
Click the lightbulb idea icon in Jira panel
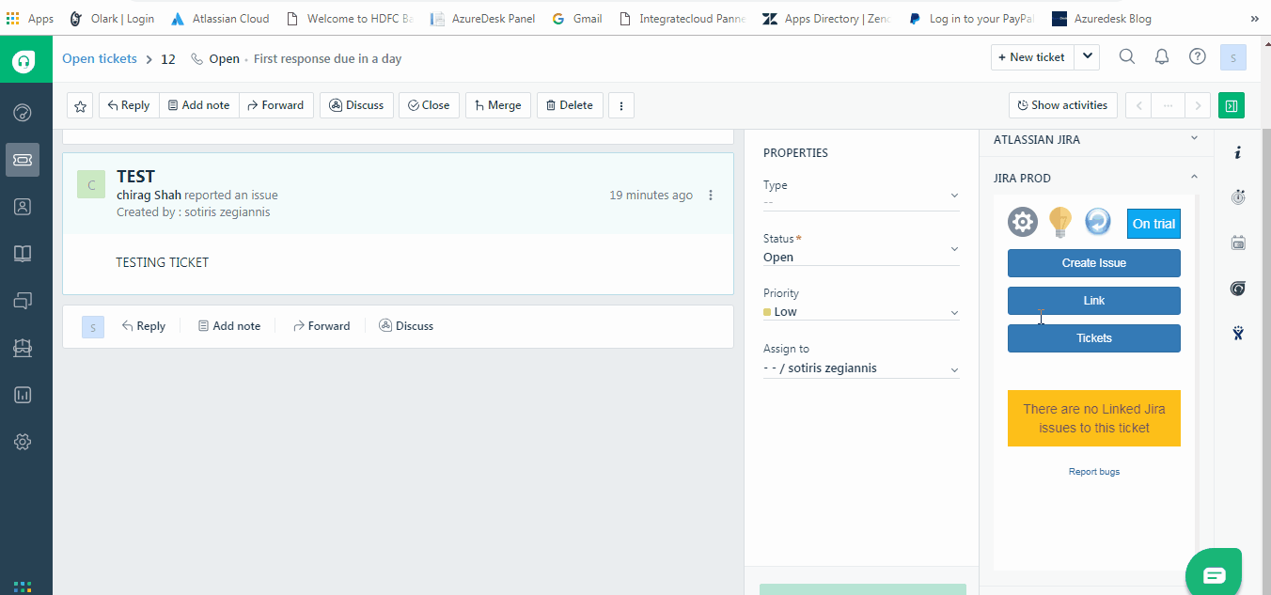coord(1060,222)
